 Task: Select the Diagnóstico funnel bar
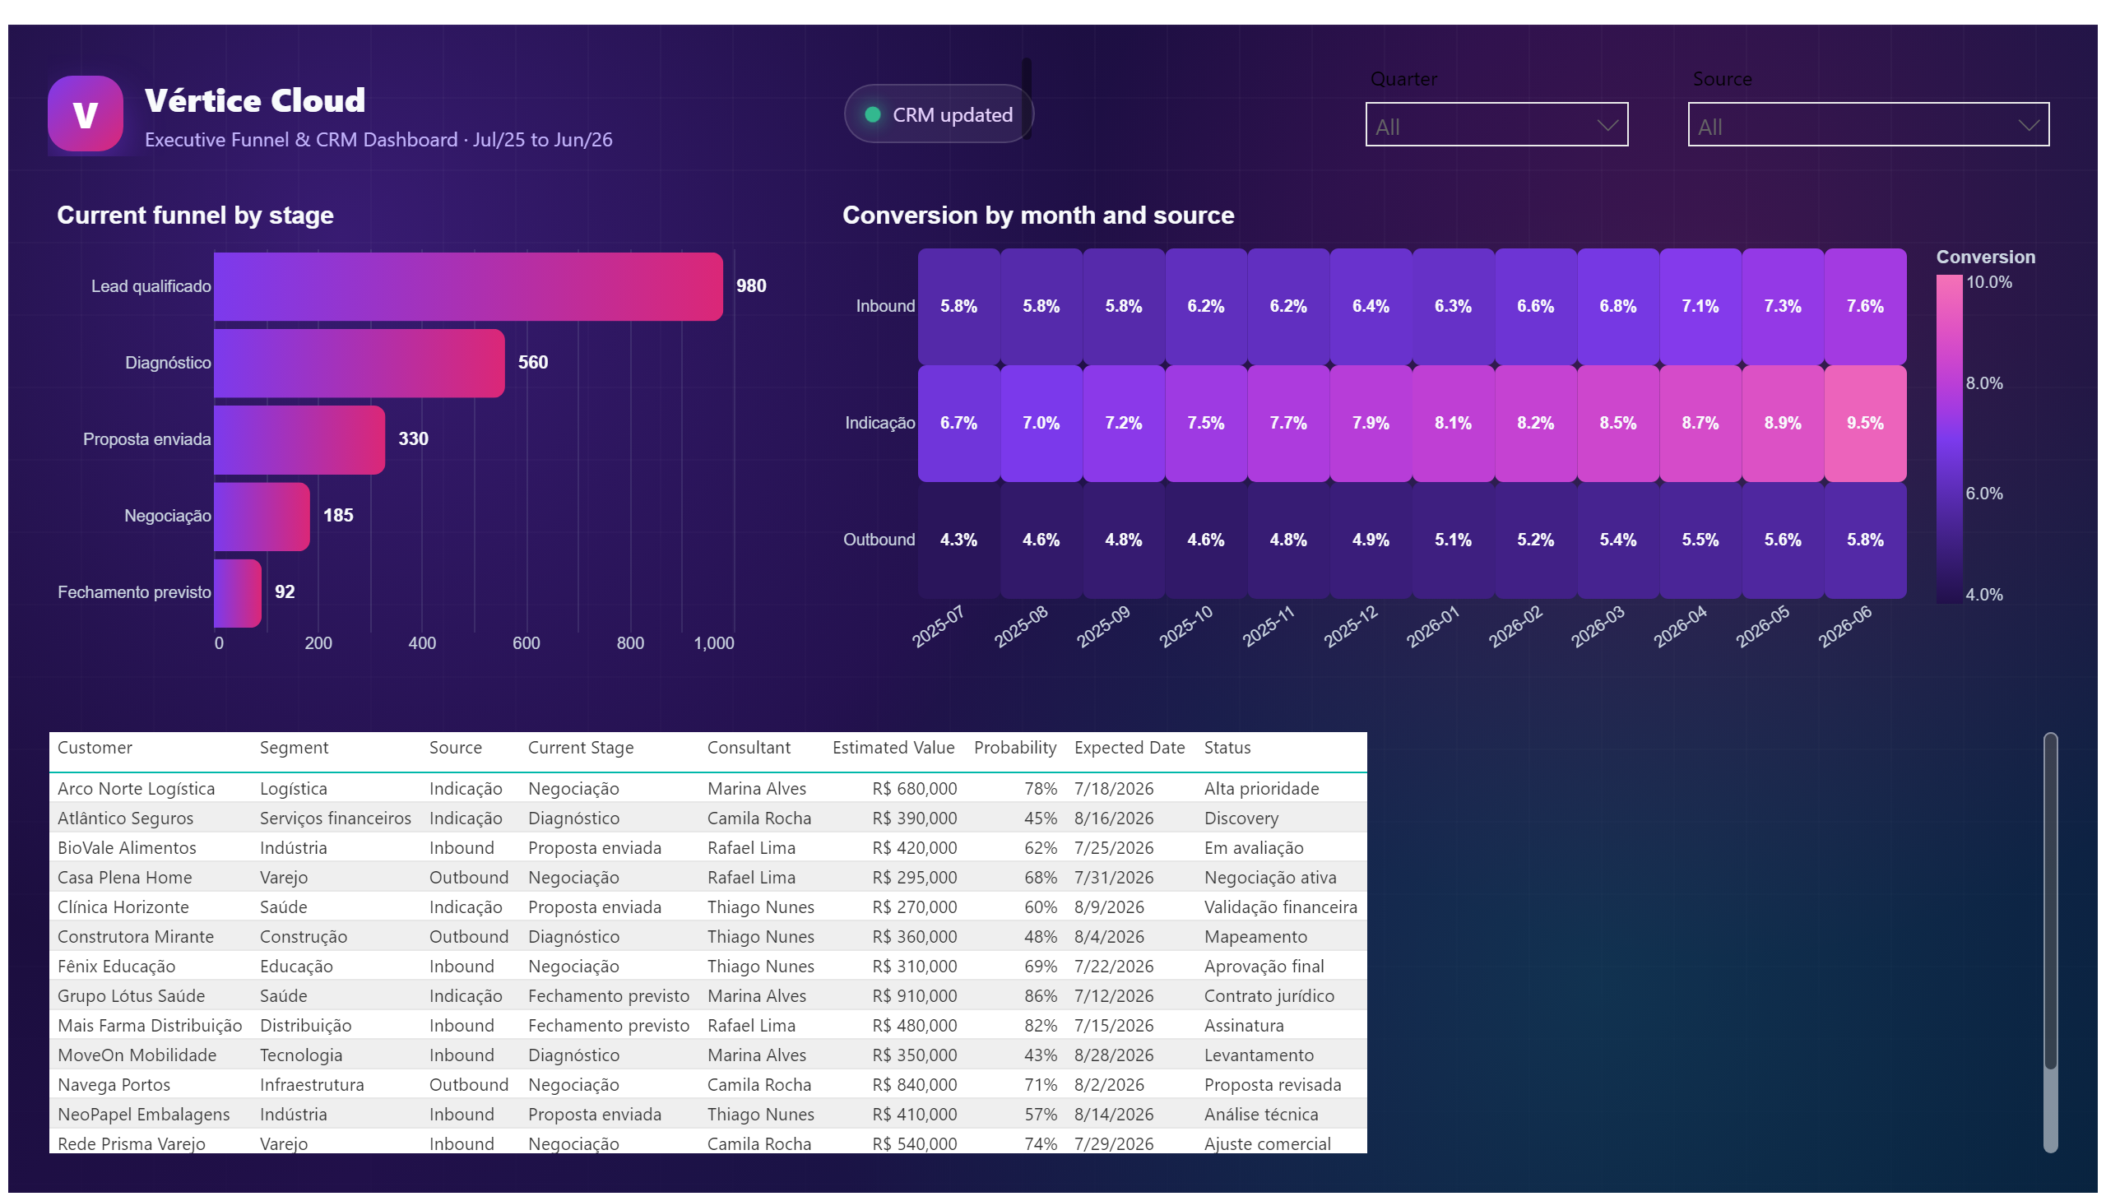[359, 363]
